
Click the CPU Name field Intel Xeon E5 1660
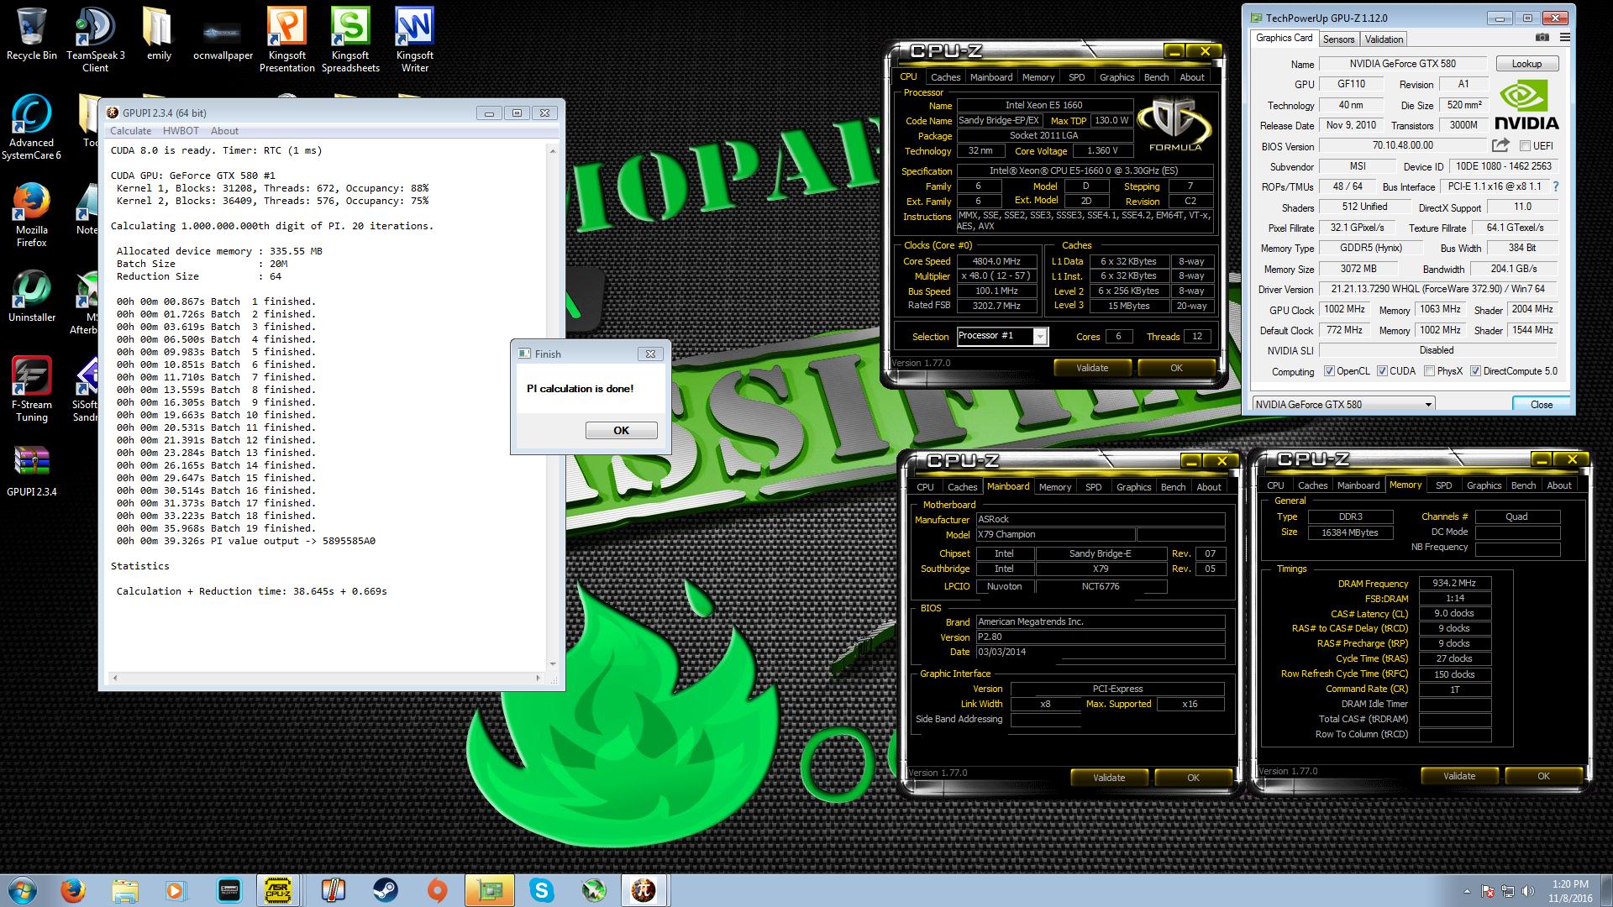[x=1044, y=105]
